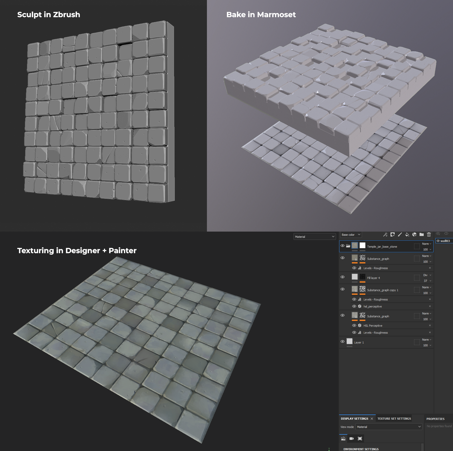
Task: Click the Add group folder icon
Action: 422,235
